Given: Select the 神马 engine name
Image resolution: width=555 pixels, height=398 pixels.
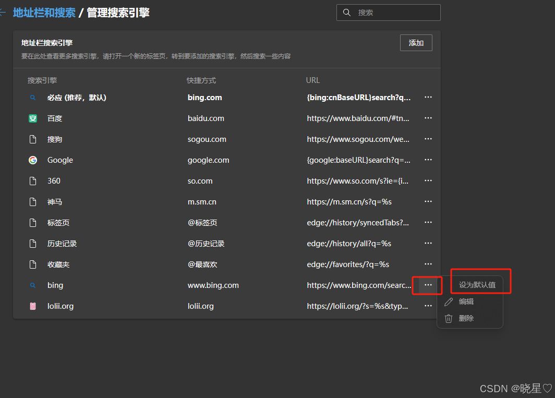Looking at the screenshot, I should [x=55, y=202].
